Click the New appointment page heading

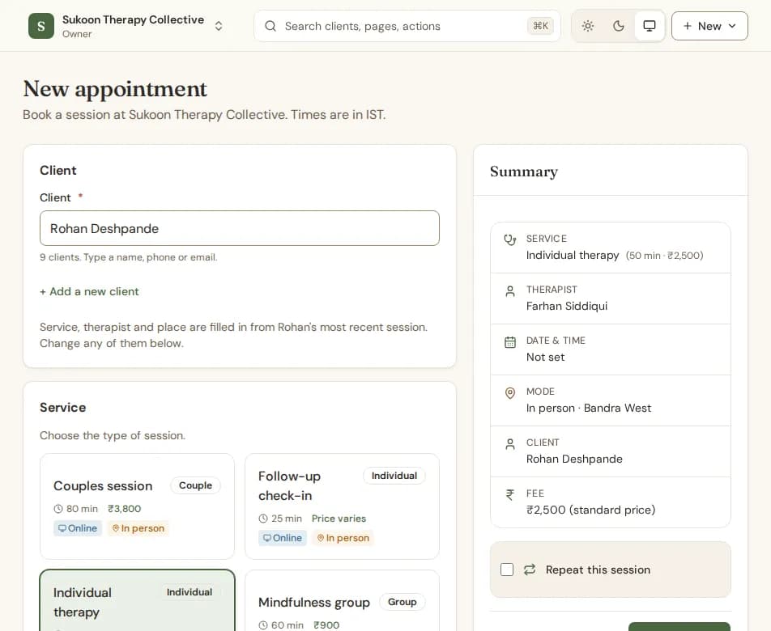[x=115, y=89]
